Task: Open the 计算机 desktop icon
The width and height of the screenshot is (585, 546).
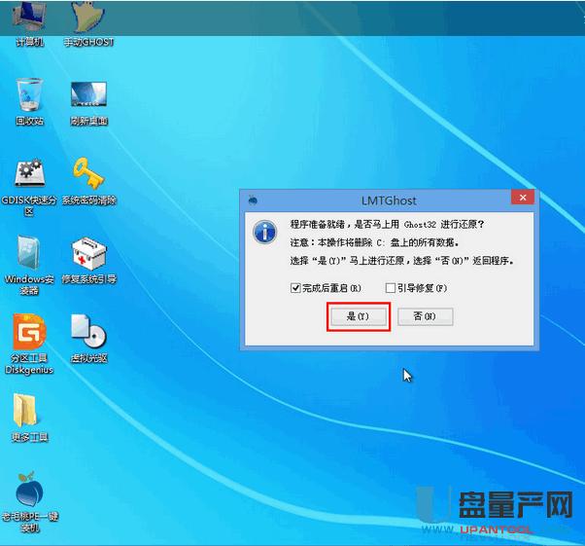Action: [29, 19]
